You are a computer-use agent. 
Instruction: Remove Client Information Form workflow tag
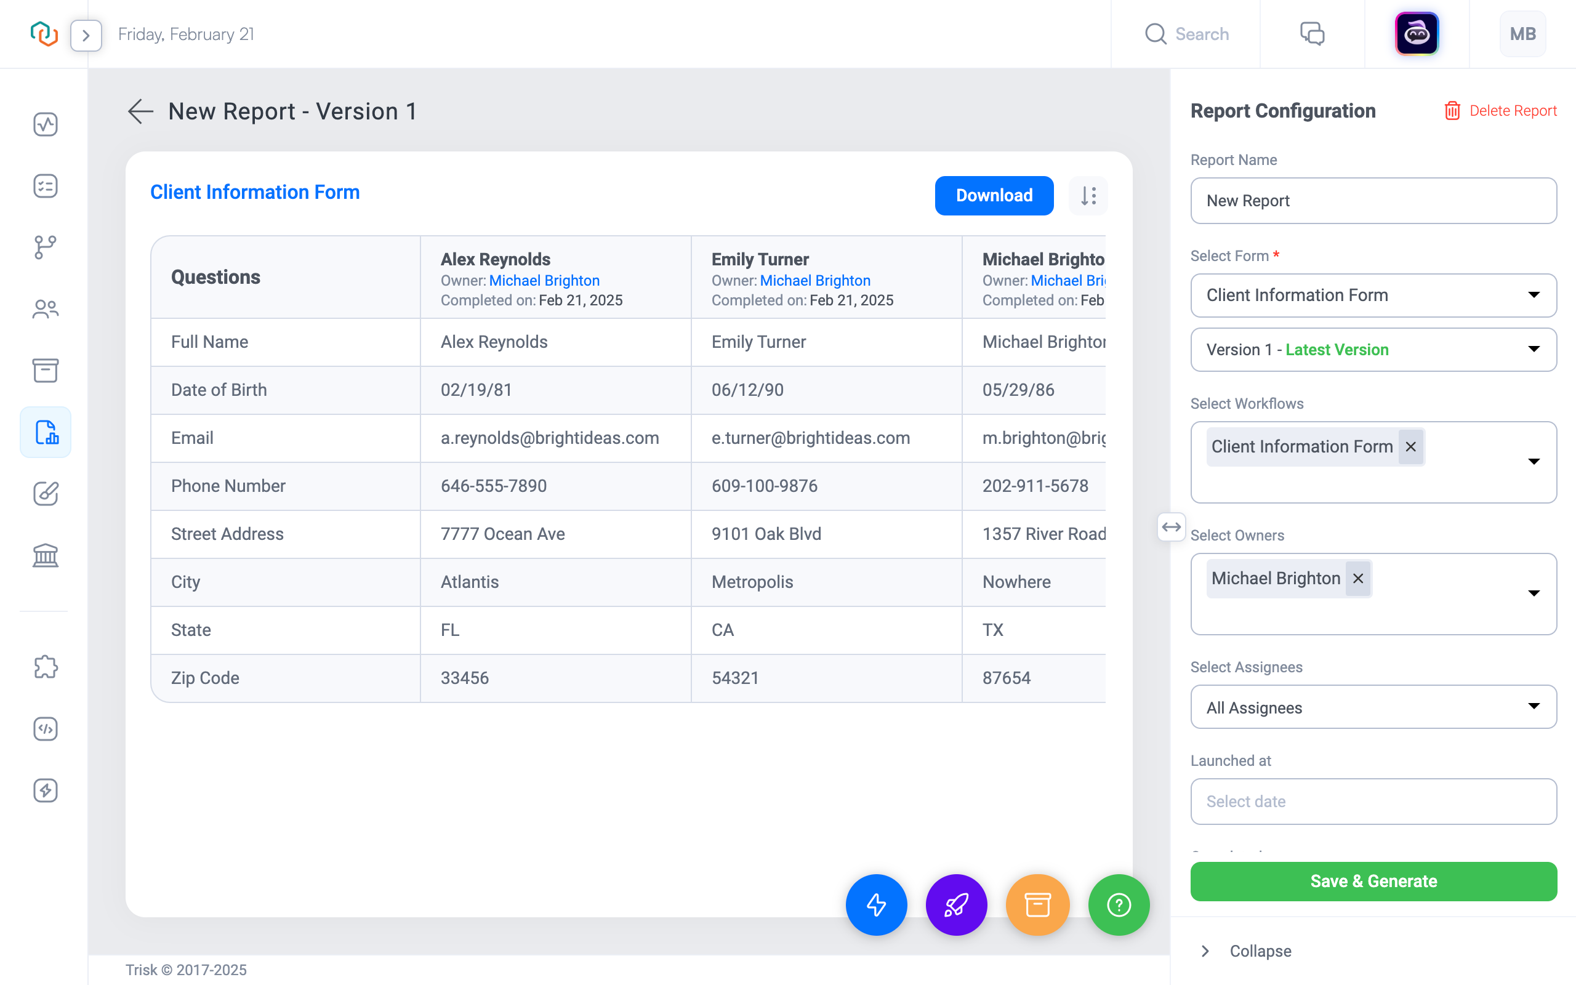(x=1410, y=447)
